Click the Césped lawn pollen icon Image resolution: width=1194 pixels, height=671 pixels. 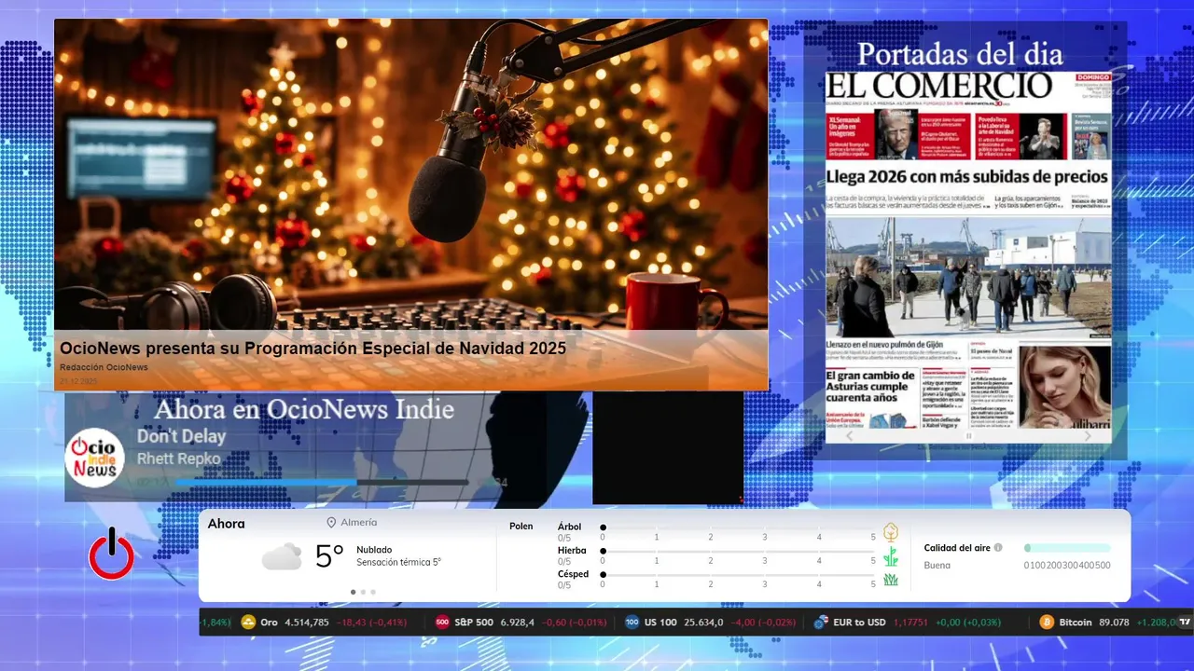coord(891,580)
